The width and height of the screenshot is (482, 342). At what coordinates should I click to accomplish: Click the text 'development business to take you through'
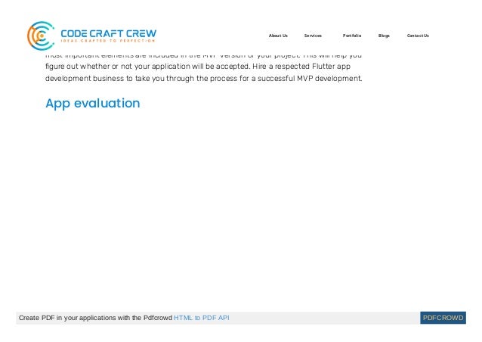[x=119, y=79]
